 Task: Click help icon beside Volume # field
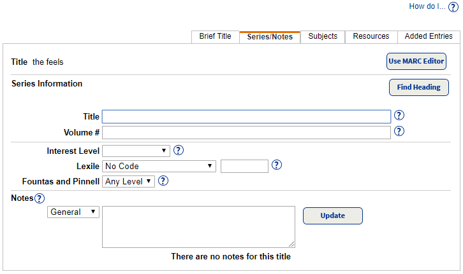tap(400, 132)
